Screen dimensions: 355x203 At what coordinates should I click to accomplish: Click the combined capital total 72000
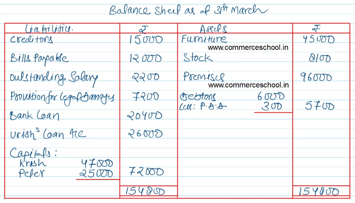pyautogui.click(x=146, y=171)
